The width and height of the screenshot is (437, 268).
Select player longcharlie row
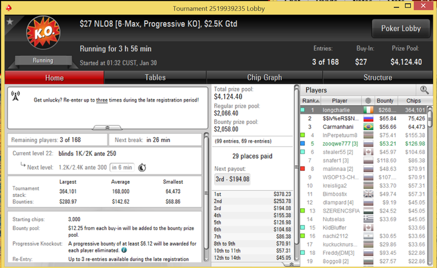pos(363,110)
